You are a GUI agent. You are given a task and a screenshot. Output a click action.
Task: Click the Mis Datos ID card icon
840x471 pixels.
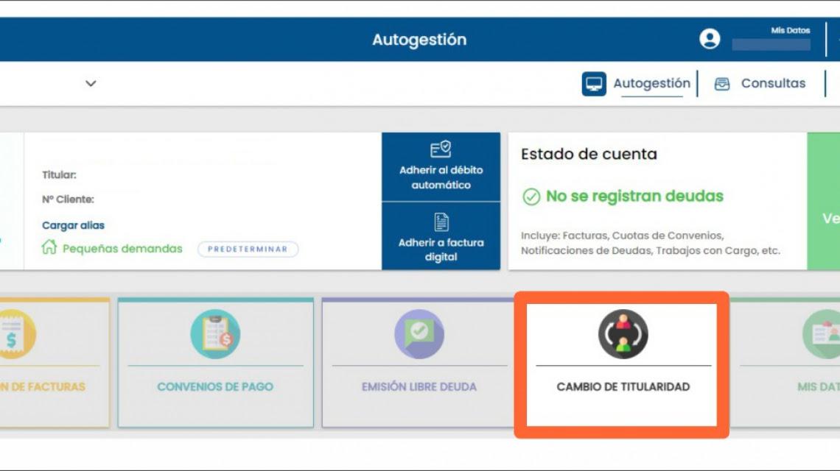click(822, 334)
